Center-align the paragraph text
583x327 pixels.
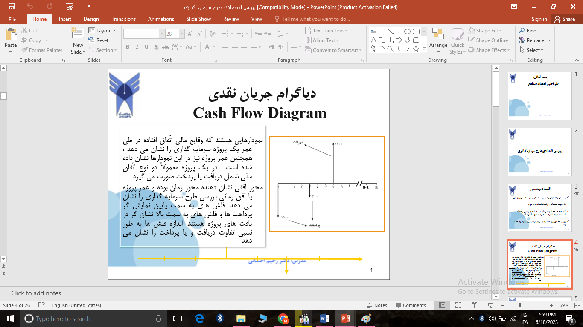(x=233, y=47)
